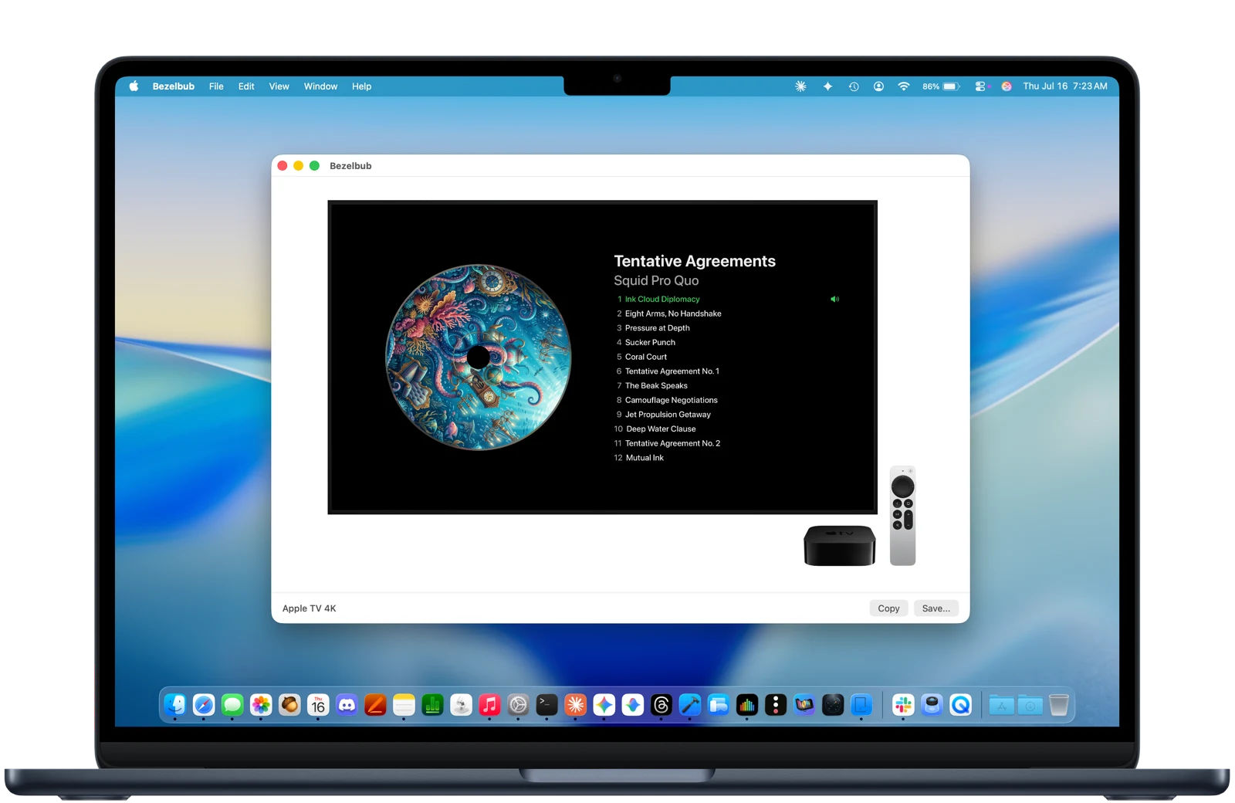The width and height of the screenshot is (1235, 803).
Task: Open the Notes app in the Dock
Action: [x=404, y=704]
